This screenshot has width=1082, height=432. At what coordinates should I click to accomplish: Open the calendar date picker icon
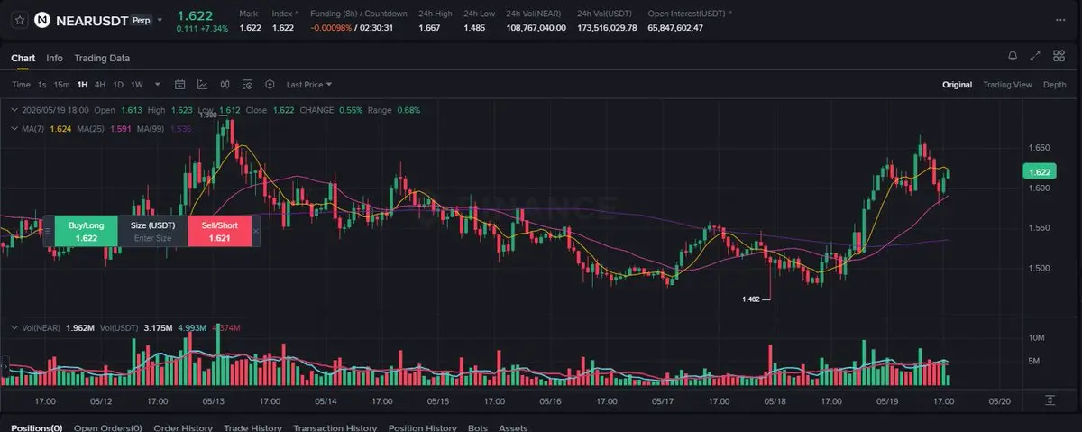179,85
